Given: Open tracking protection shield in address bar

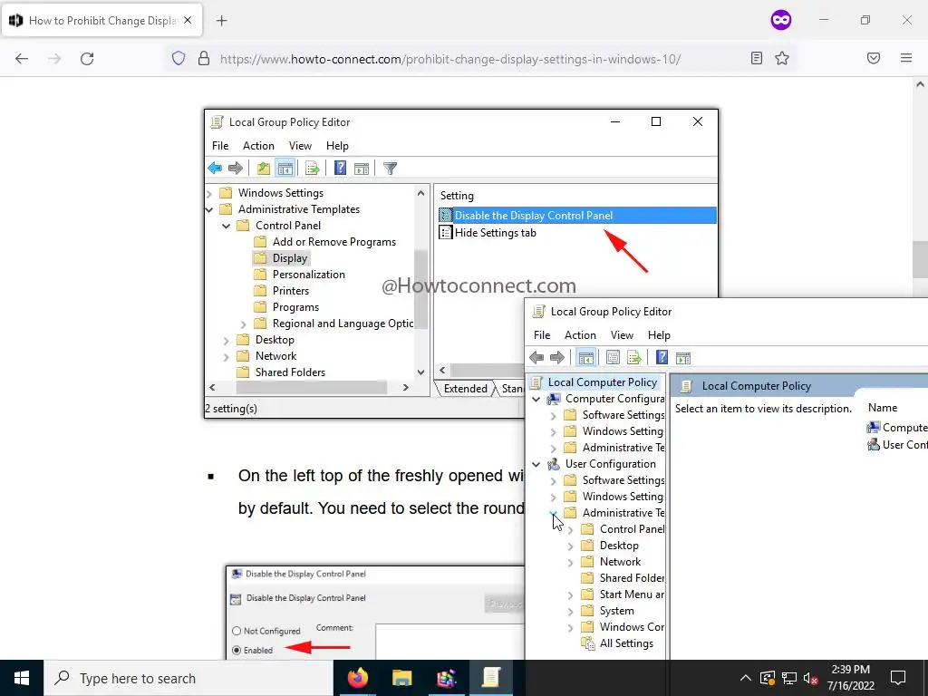Looking at the screenshot, I should [x=179, y=58].
